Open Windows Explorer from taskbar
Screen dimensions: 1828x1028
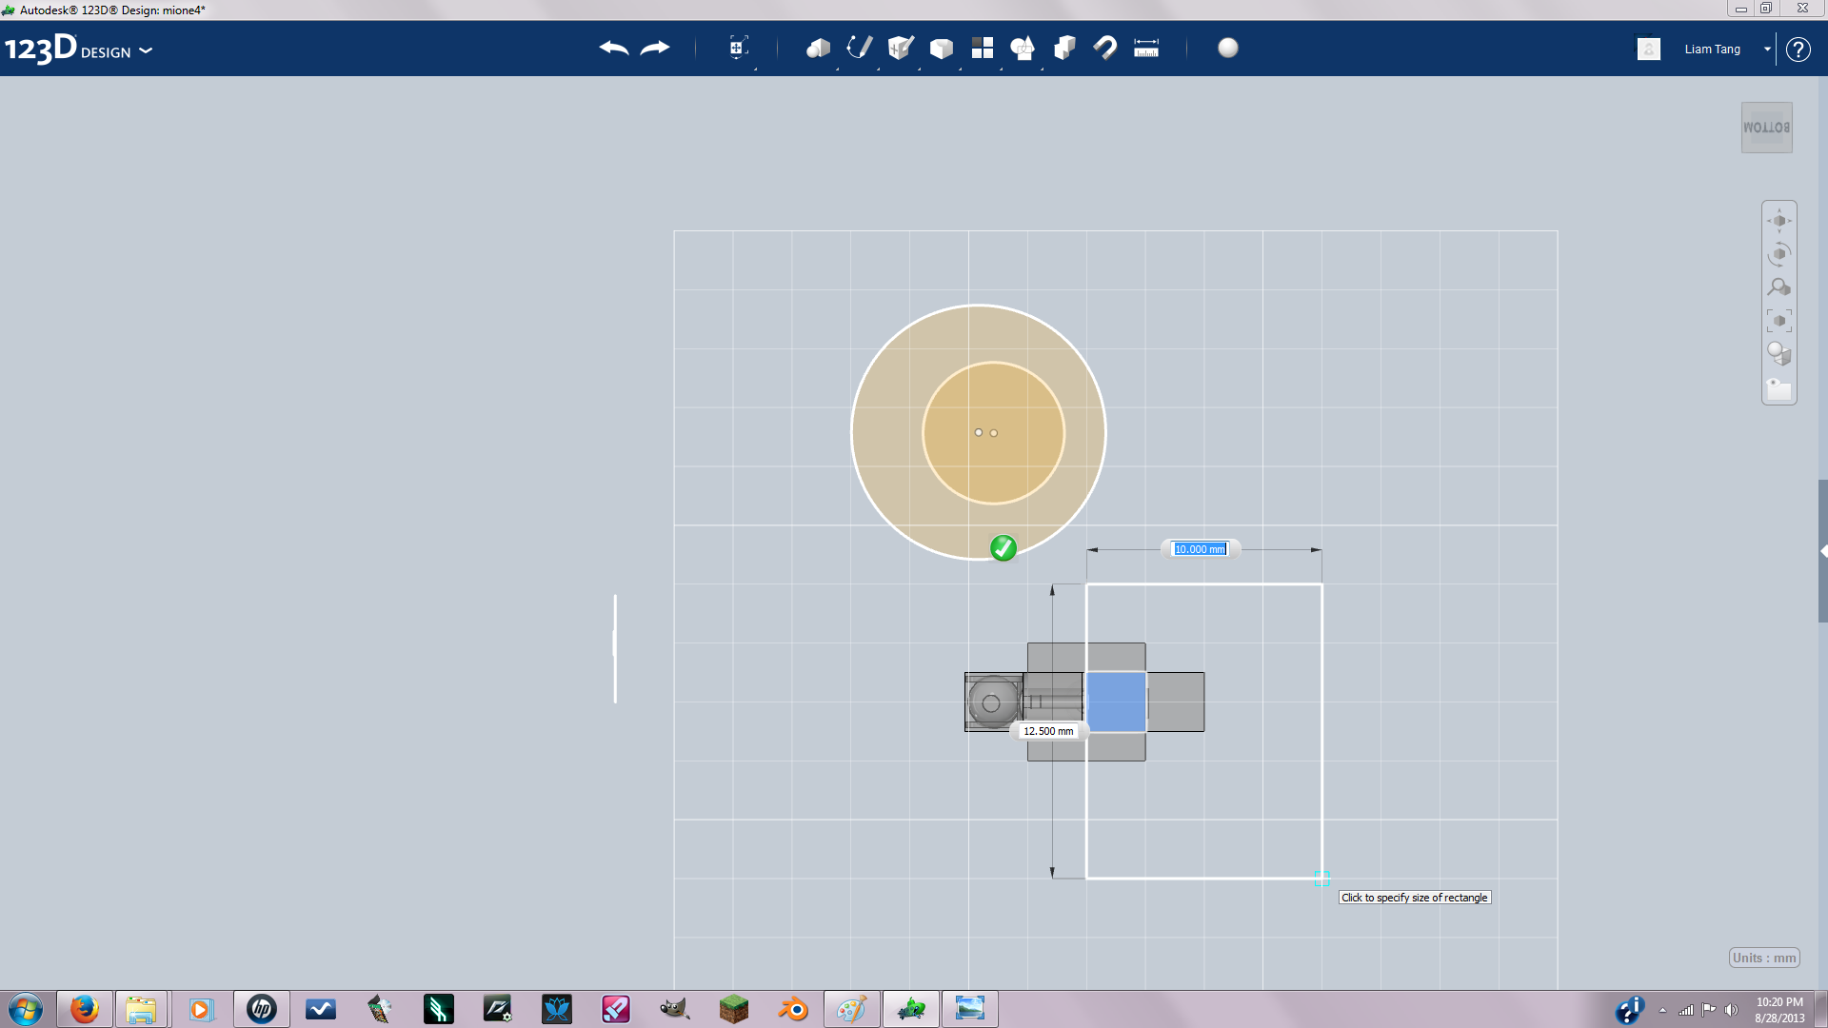point(141,1009)
